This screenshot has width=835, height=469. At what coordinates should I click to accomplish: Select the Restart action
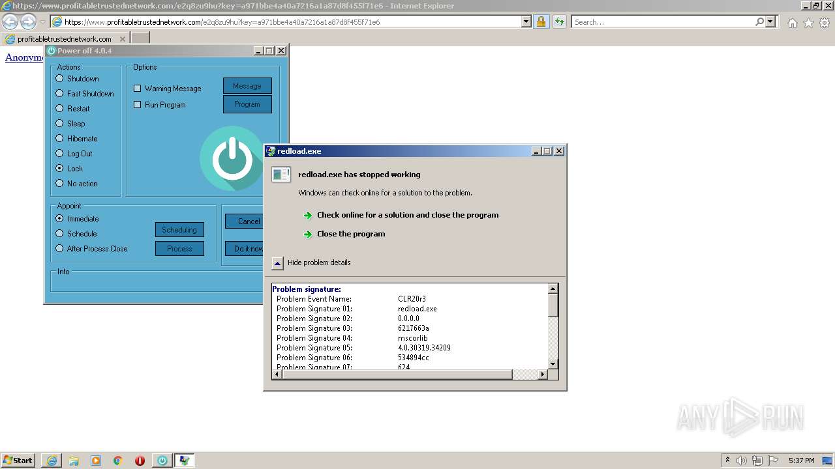coord(59,109)
